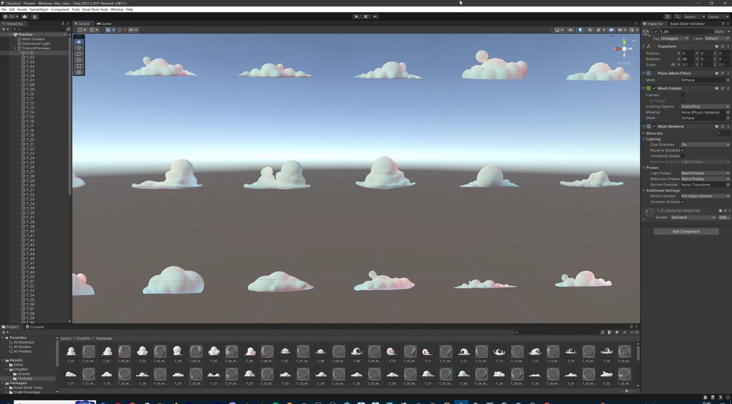Screen dimensions: 732x404
Task: Toggle scene view lighting lamp icon
Action: click(x=581, y=30)
